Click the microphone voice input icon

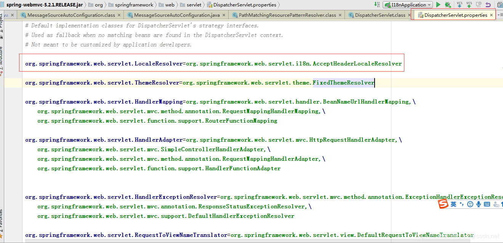pos(479,204)
